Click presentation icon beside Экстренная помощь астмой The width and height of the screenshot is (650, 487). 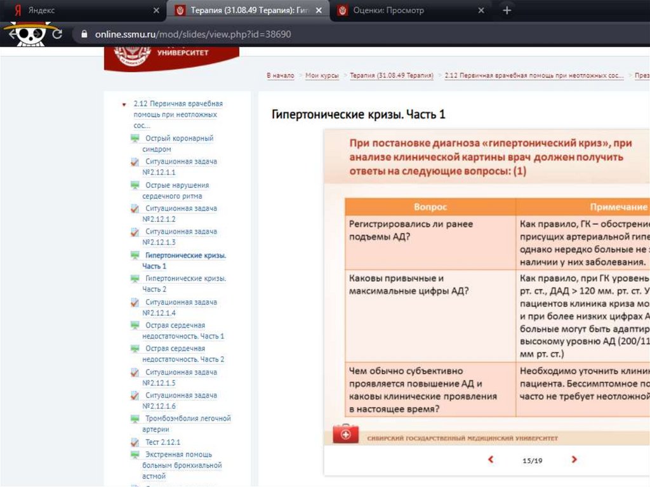(x=135, y=455)
